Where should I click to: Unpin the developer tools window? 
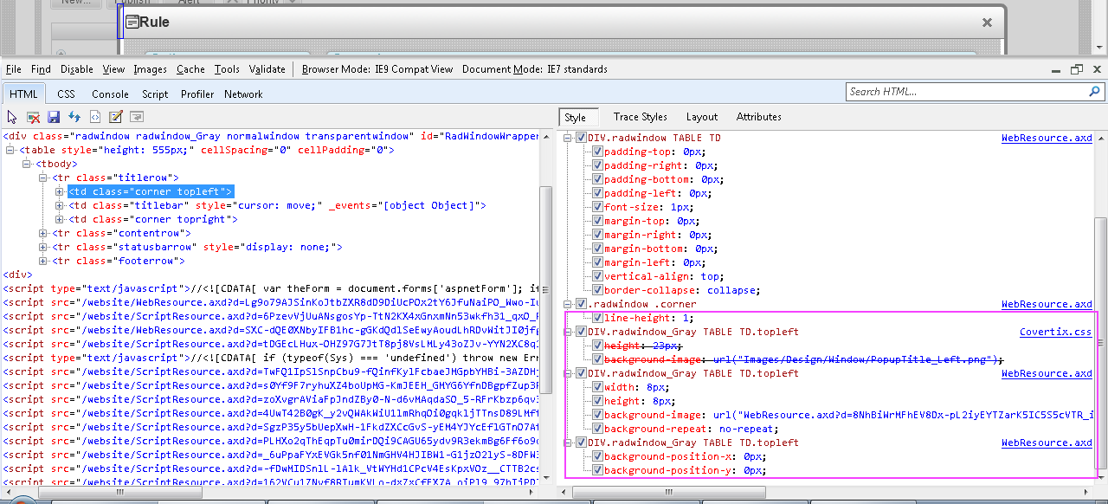(x=1077, y=69)
